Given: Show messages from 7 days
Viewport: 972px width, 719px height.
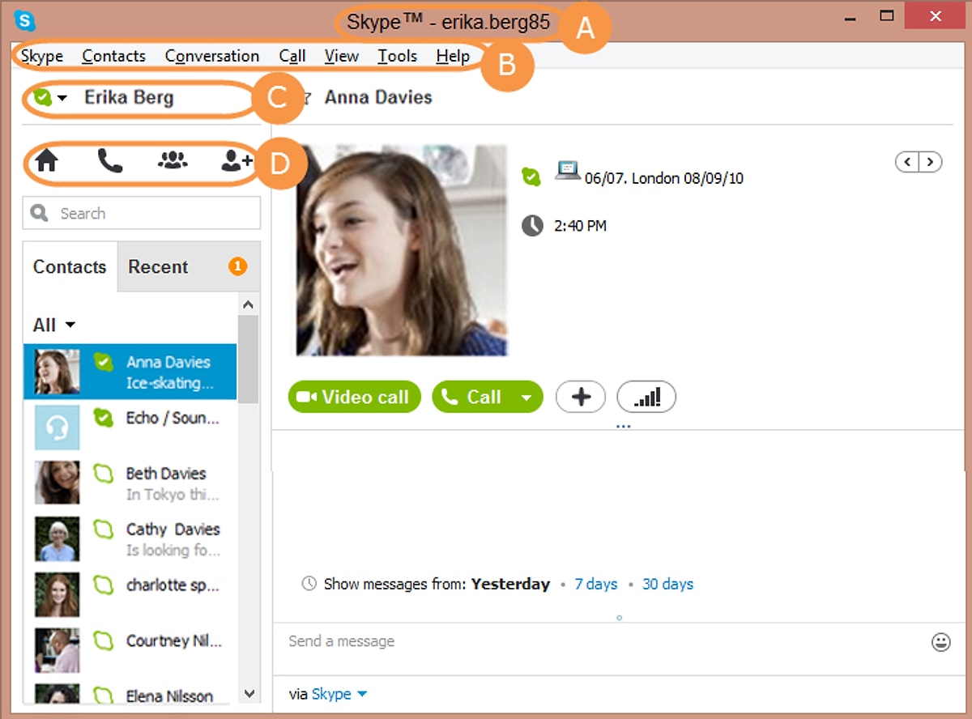Looking at the screenshot, I should (x=595, y=584).
